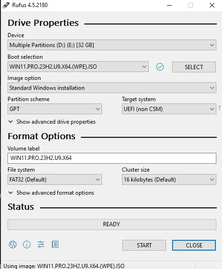Close the Rufus window with X

pyautogui.click(x=212, y=5)
